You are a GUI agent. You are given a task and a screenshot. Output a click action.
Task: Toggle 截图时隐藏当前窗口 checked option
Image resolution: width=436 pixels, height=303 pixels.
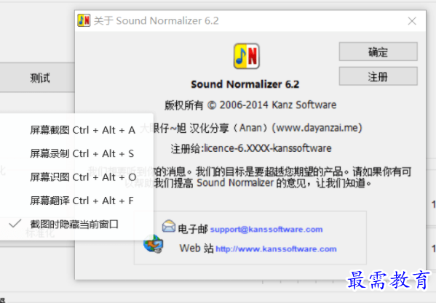pos(74,225)
